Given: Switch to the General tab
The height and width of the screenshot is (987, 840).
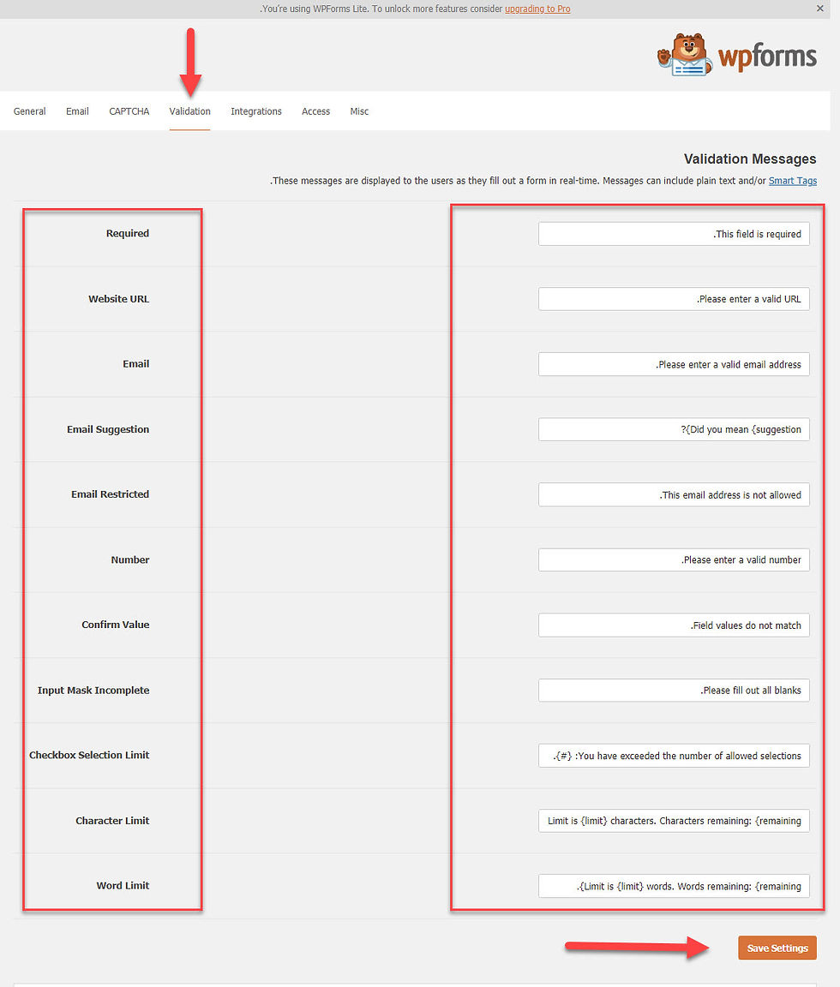Looking at the screenshot, I should tap(30, 111).
